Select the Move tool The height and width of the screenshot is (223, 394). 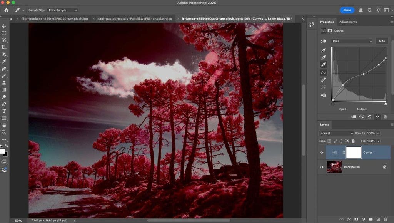[x=4, y=26]
